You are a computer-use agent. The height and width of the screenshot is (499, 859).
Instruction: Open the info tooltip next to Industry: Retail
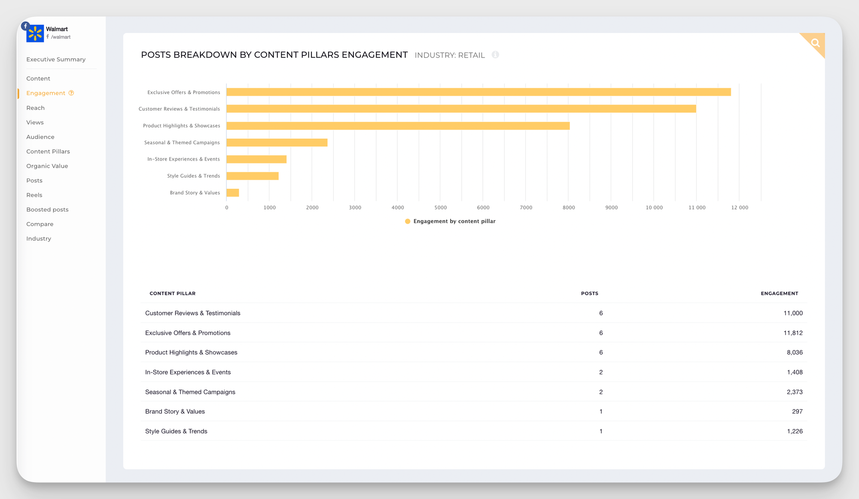[496, 54]
